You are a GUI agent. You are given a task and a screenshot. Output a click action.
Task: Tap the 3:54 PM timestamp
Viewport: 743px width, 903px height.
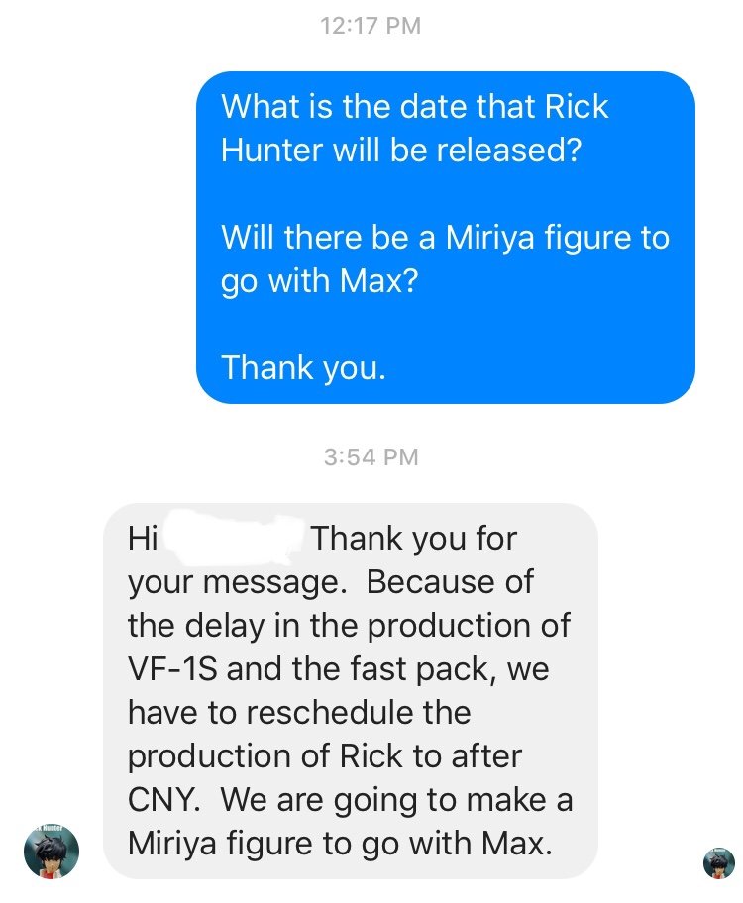[x=371, y=457]
